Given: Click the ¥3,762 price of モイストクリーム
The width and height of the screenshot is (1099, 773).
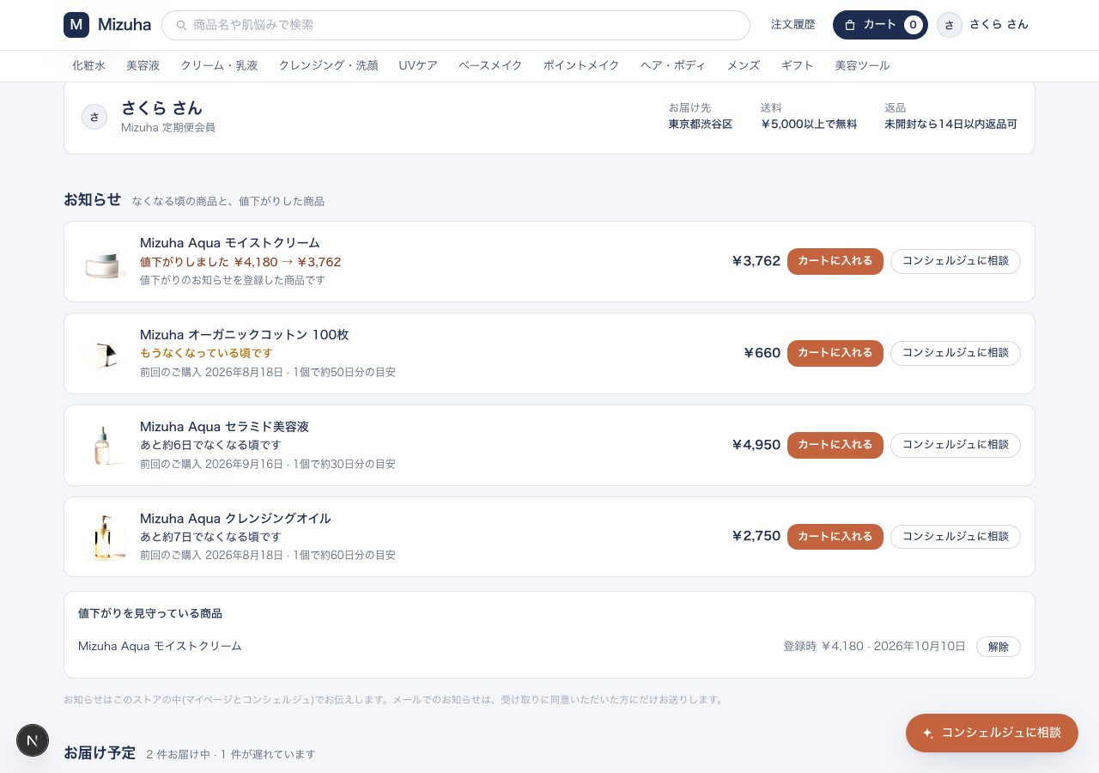Looking at the screenshot, I should 756,261.
